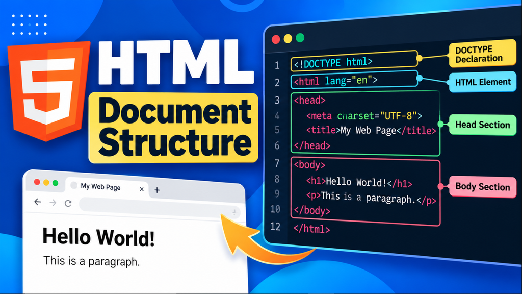Image resolution: width=522 pixels, height=294 pixels.
Task: Reload the page in the browser mockup
Action: point(68,203)
